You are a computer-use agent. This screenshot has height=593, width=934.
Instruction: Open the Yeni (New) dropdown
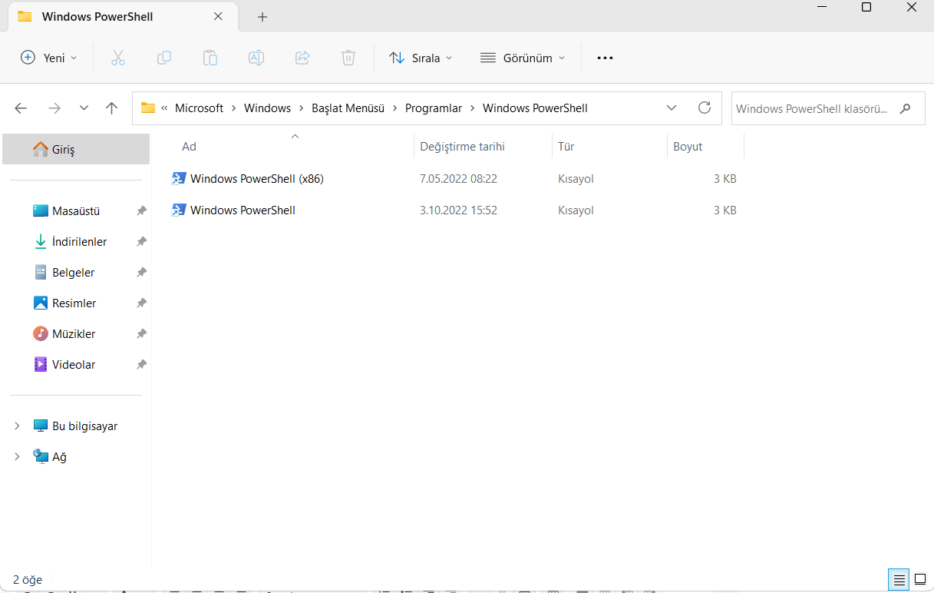(48, 58)
